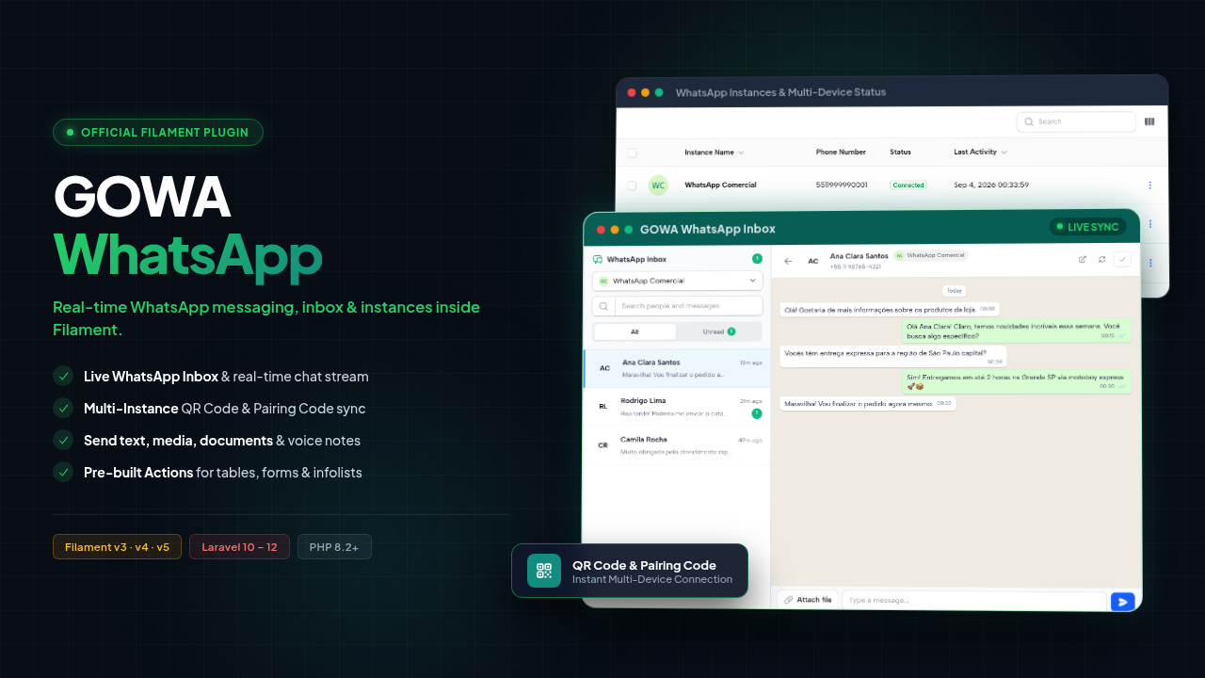The width and height of the screenshot is (1205, 678).
Task: Click the Official Filament Plugin badge
Action: [158, 133]
